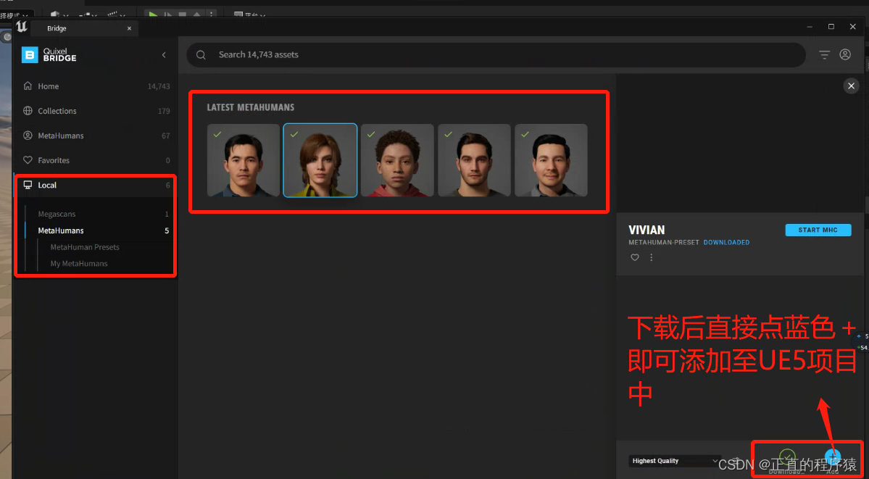
Task: Click the count 5 beside local MetaHumans
Action: [x=167, y=230]
